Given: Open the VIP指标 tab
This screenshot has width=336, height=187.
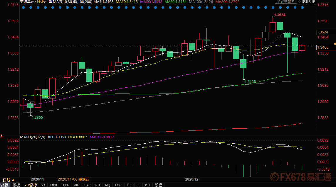Looking at the screenshot, I should click(31, 185).
